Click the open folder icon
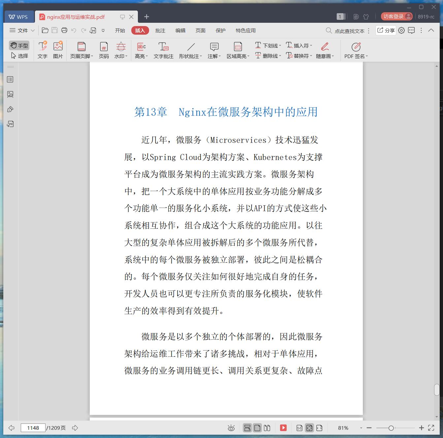This screenshot has height=438, width=443. point(45,30)
